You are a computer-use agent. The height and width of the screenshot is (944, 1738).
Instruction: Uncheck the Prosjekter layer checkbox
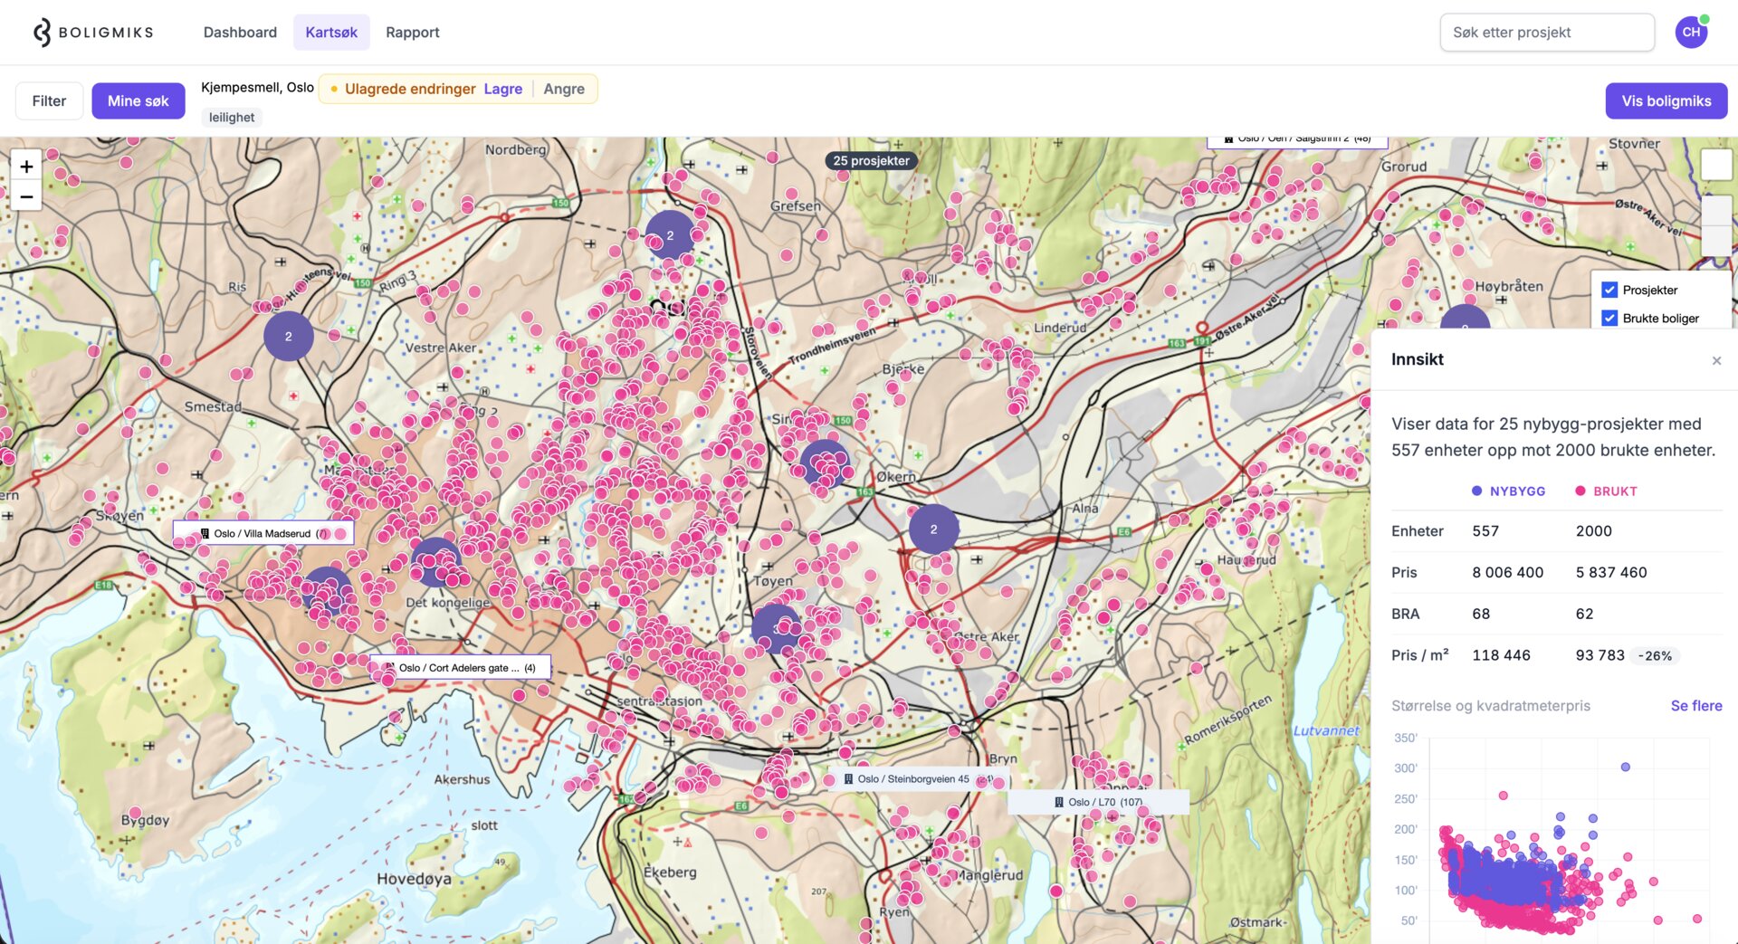coord(1609,290)
